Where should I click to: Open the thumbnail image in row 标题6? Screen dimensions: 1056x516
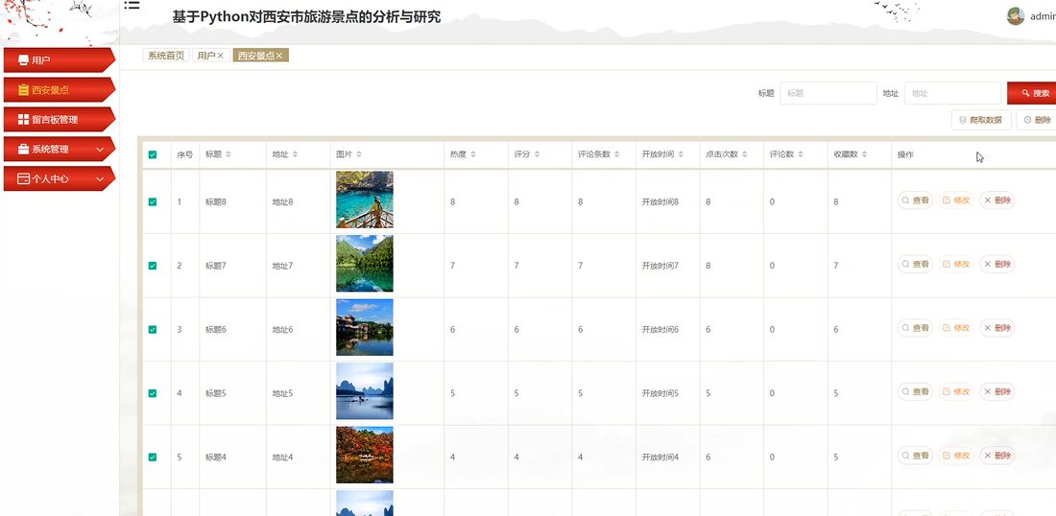point(365,327)
